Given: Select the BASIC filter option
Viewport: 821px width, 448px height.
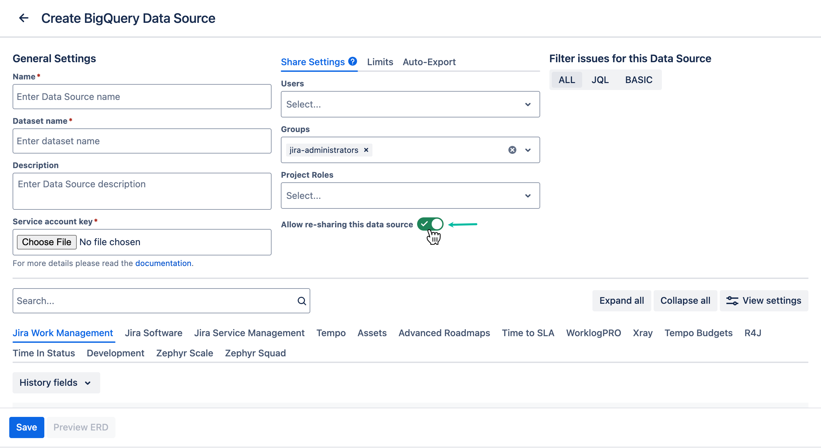Looking at the screenshot, I should tap(638, 79).
